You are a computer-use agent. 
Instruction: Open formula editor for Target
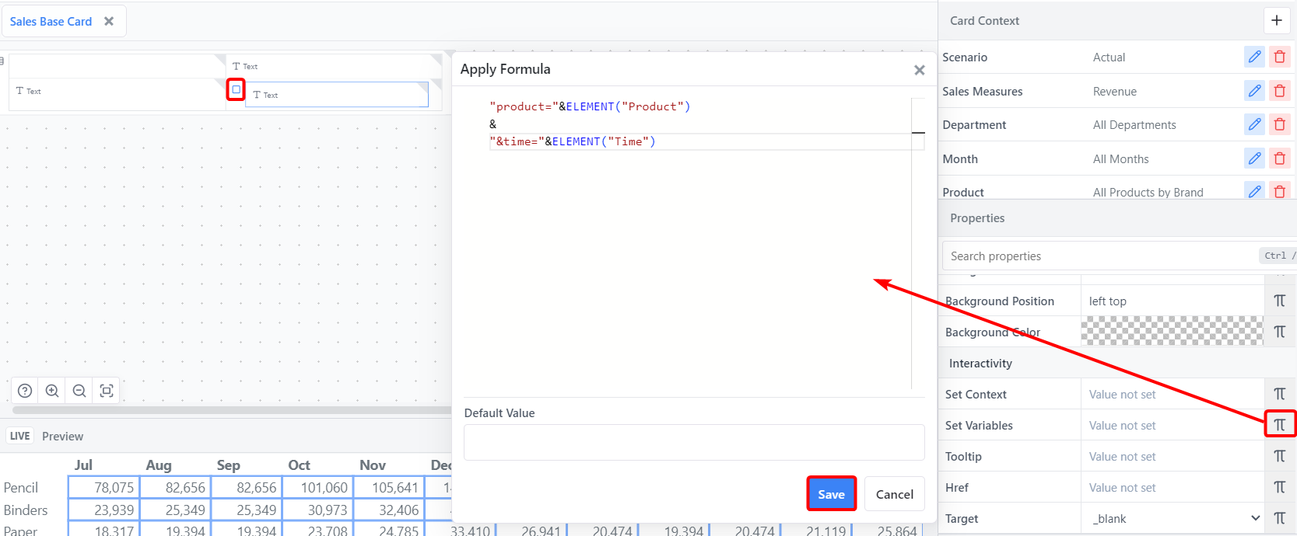tap(1280, 518)
